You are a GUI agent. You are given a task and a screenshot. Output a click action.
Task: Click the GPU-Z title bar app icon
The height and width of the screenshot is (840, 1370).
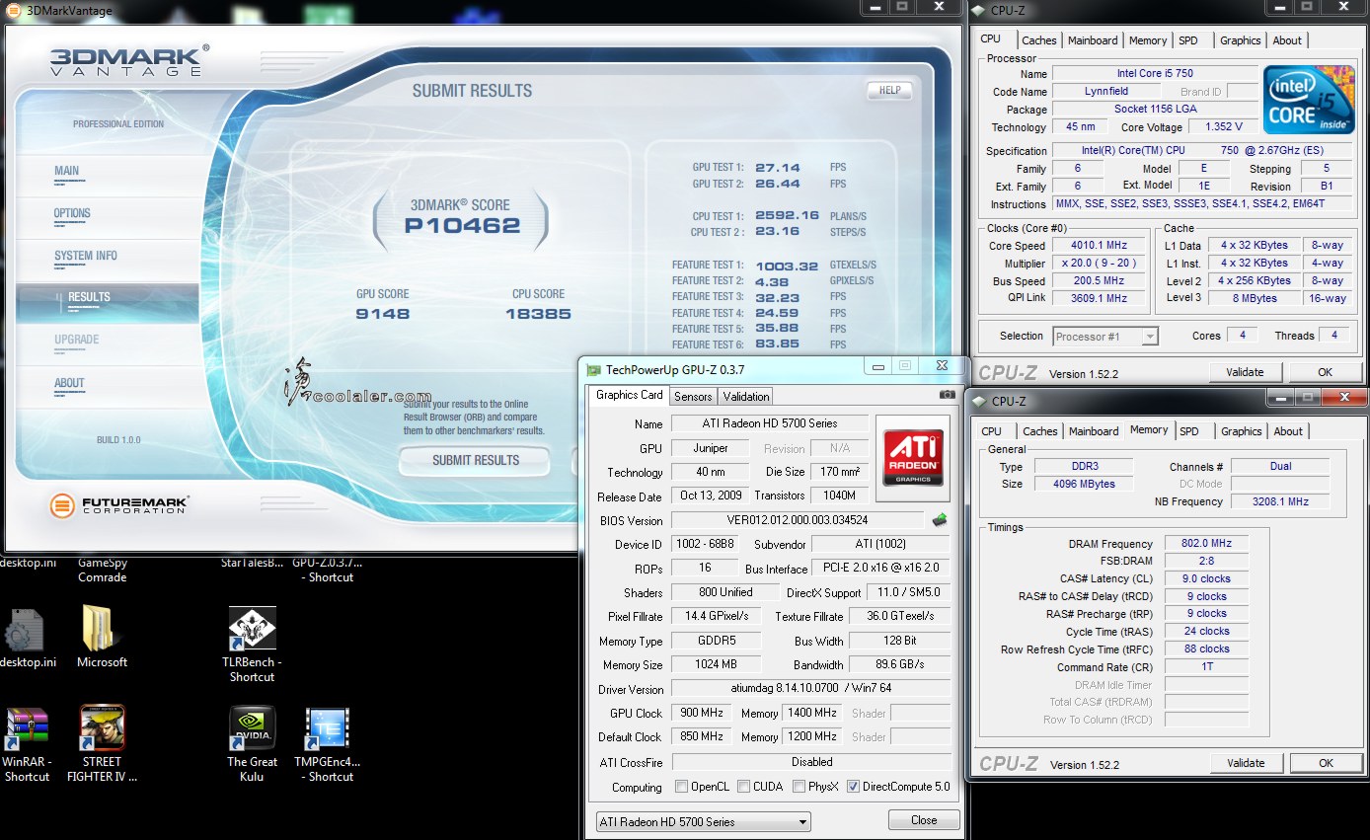pos(593,370)
